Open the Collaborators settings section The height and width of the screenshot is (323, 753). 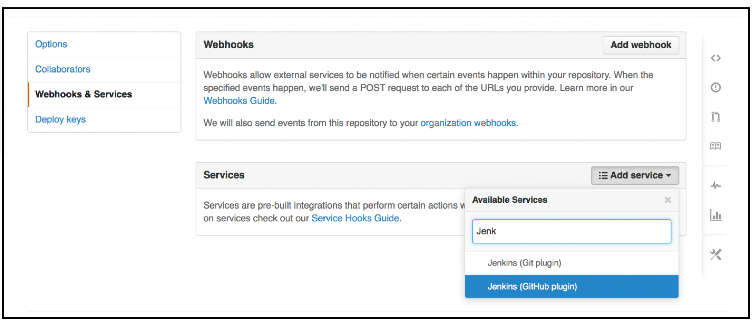[63, 69]
